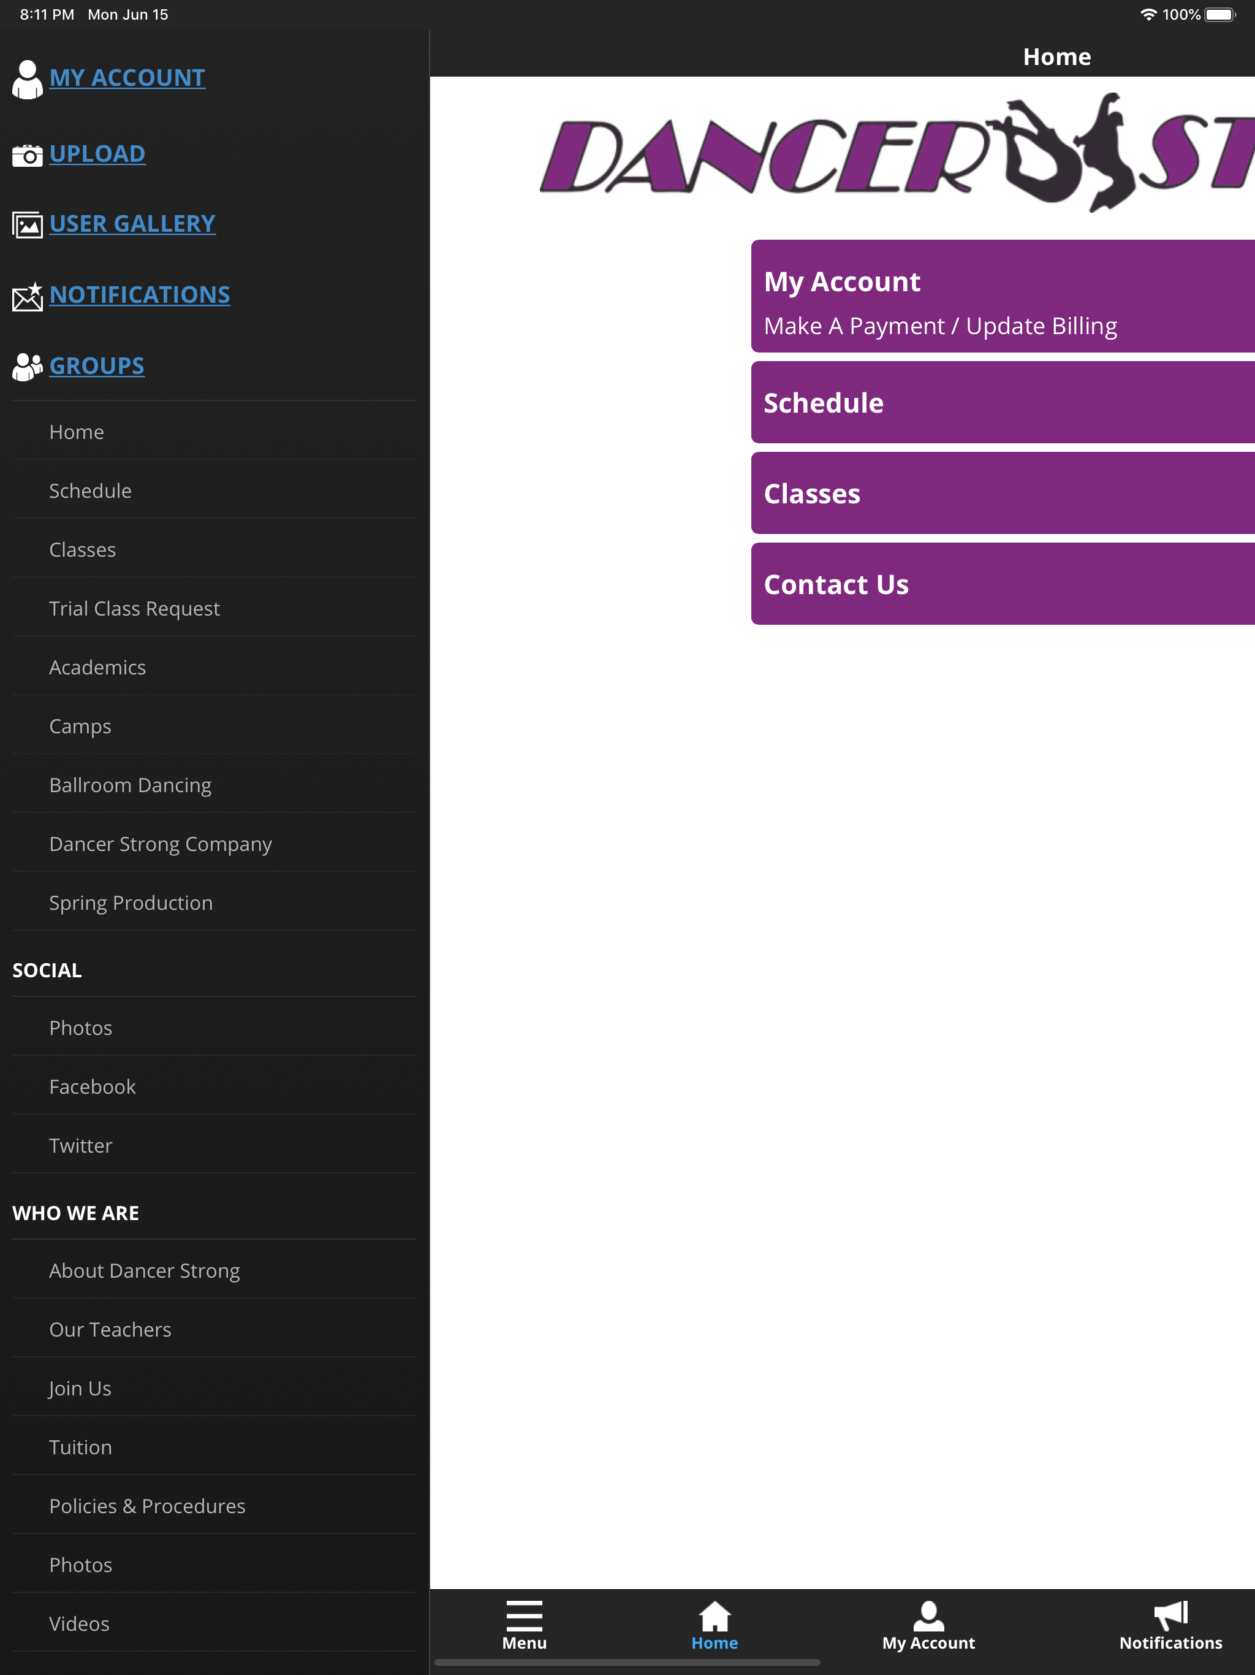The height and width of the screenshot is (1675, 1255).
Task: Open Videos menu item
Action: click(214, 1623)
